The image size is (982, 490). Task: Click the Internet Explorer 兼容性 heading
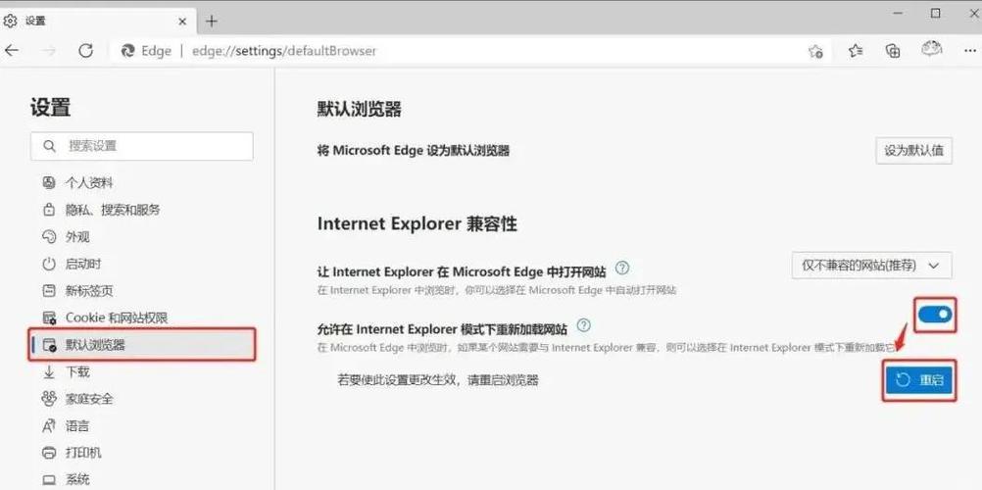417,223
